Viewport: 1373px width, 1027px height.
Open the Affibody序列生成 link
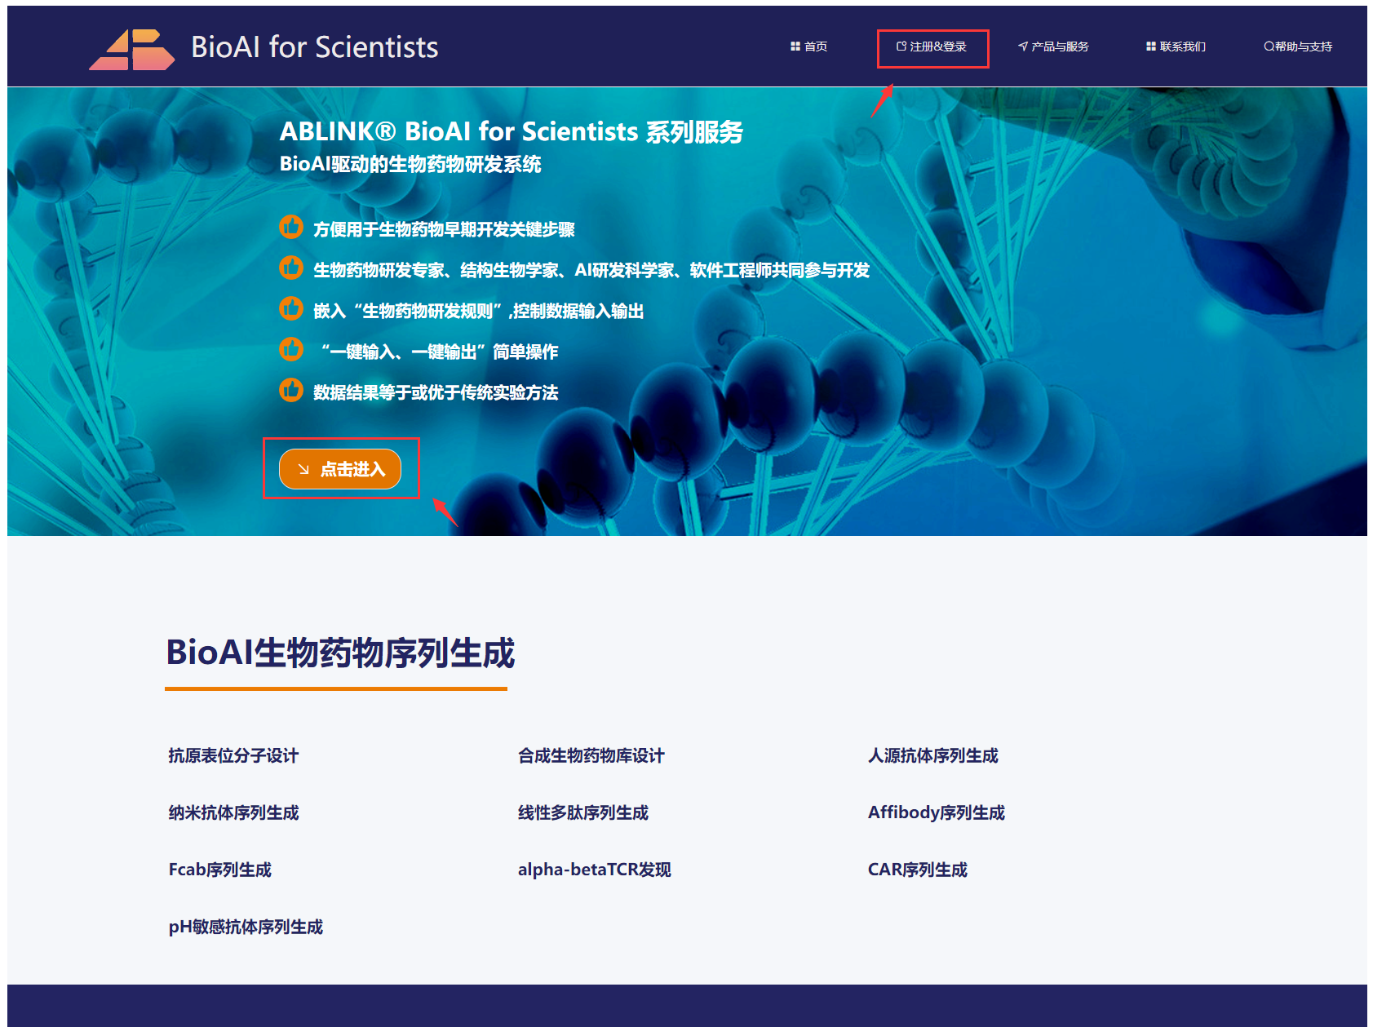pyautogui.click(x=937, y=812)
